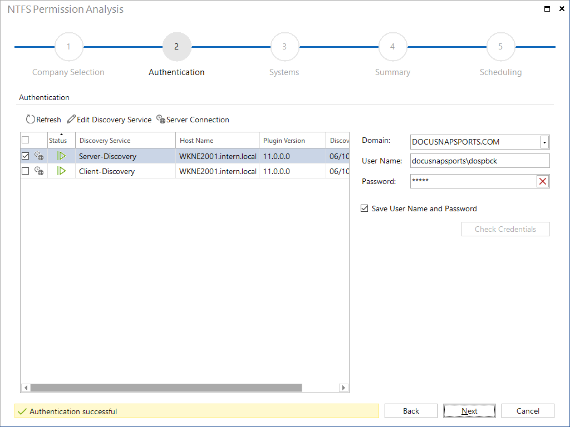The image size is (570, 427).
Task: Select the Client-Discovery row text
Action: 107,171
